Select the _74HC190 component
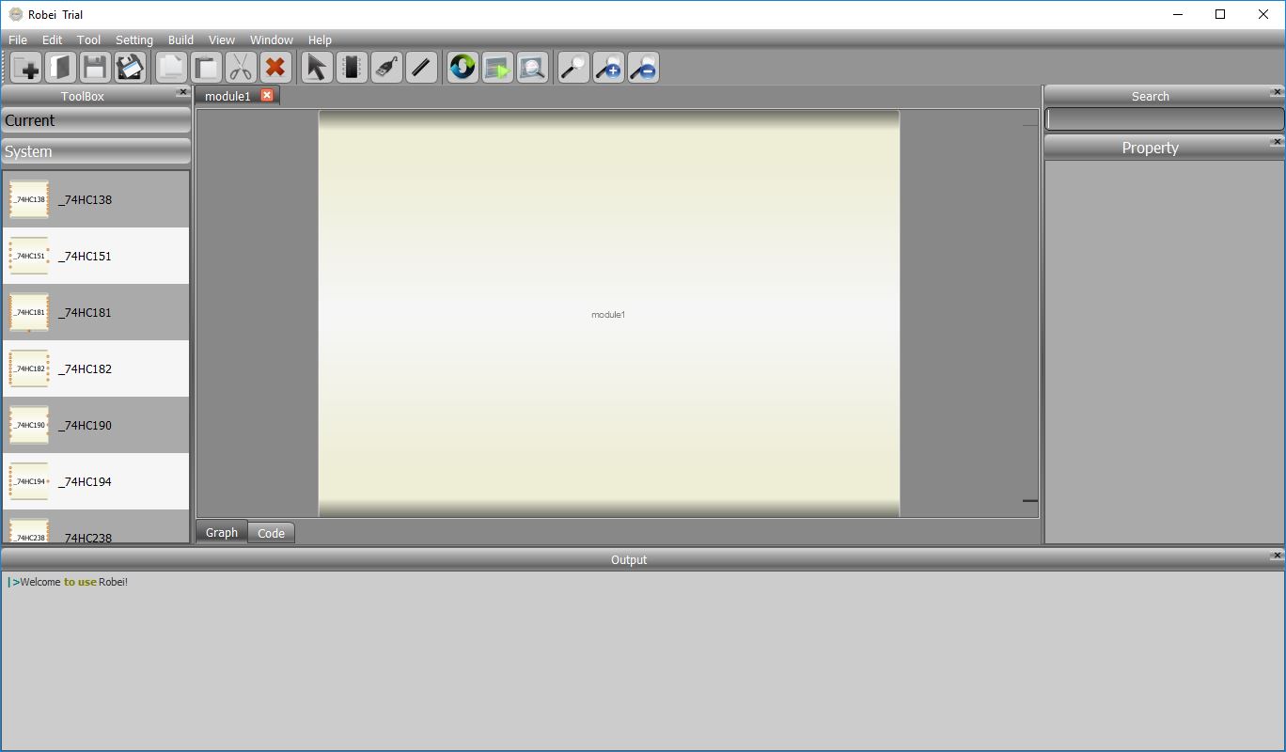The image size is (1286, 752). [x=96, y=425]
